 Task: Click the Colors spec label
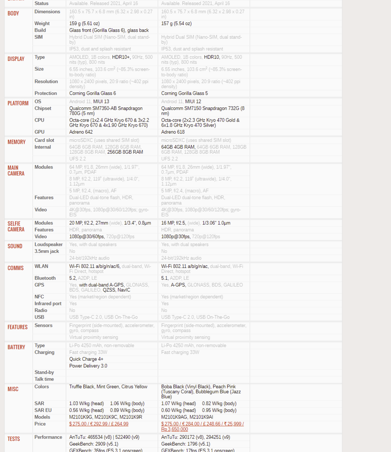pos(42,386)
